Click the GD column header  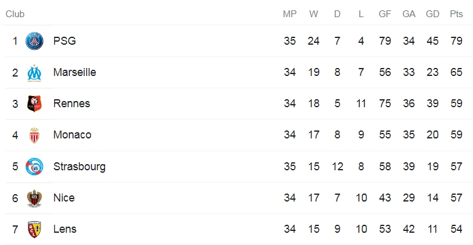[432, 14]
